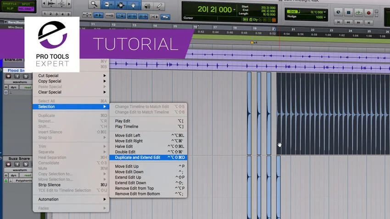Viewport: 390px width, 219px height.
Task: Enable Shuffle edit mode
Action: tap(10, 4)
